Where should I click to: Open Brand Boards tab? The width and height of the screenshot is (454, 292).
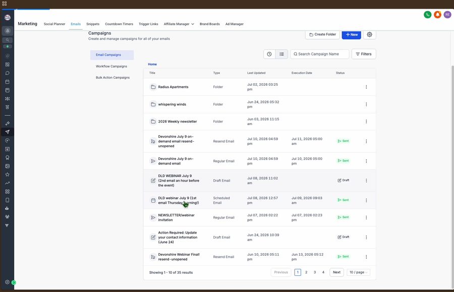tap(210, 24)
